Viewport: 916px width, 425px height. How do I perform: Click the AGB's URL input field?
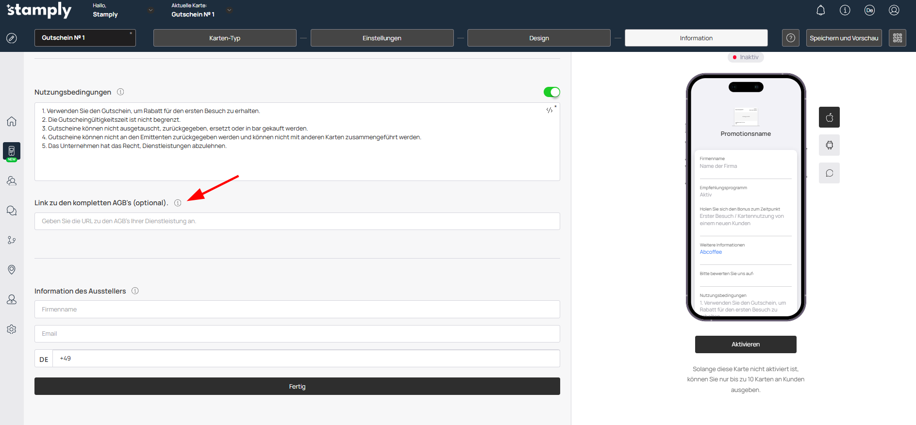click(x=297, y=221)
